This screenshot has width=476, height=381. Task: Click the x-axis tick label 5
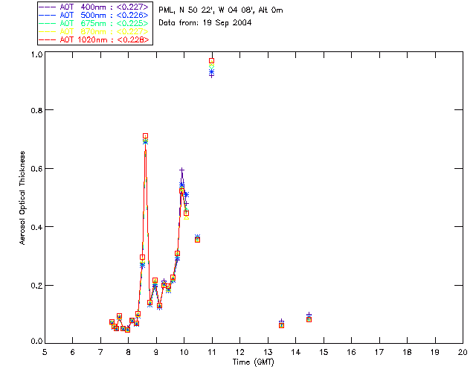pos(45,352)
